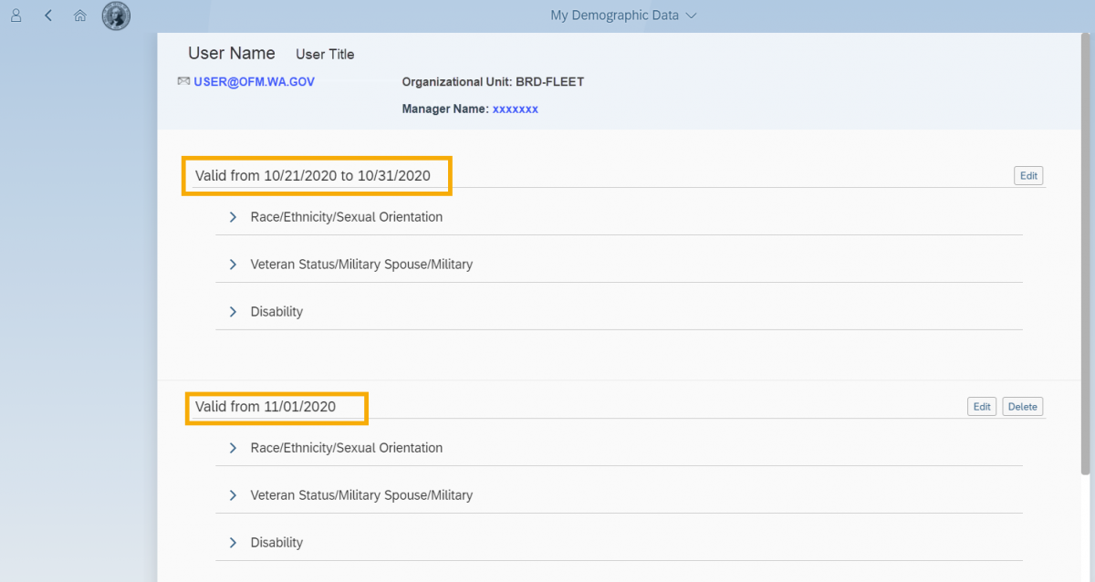The height and width of the screenshot is (582, 1095).
Task: Click the envelope icon beside the email
Action: 182,81
